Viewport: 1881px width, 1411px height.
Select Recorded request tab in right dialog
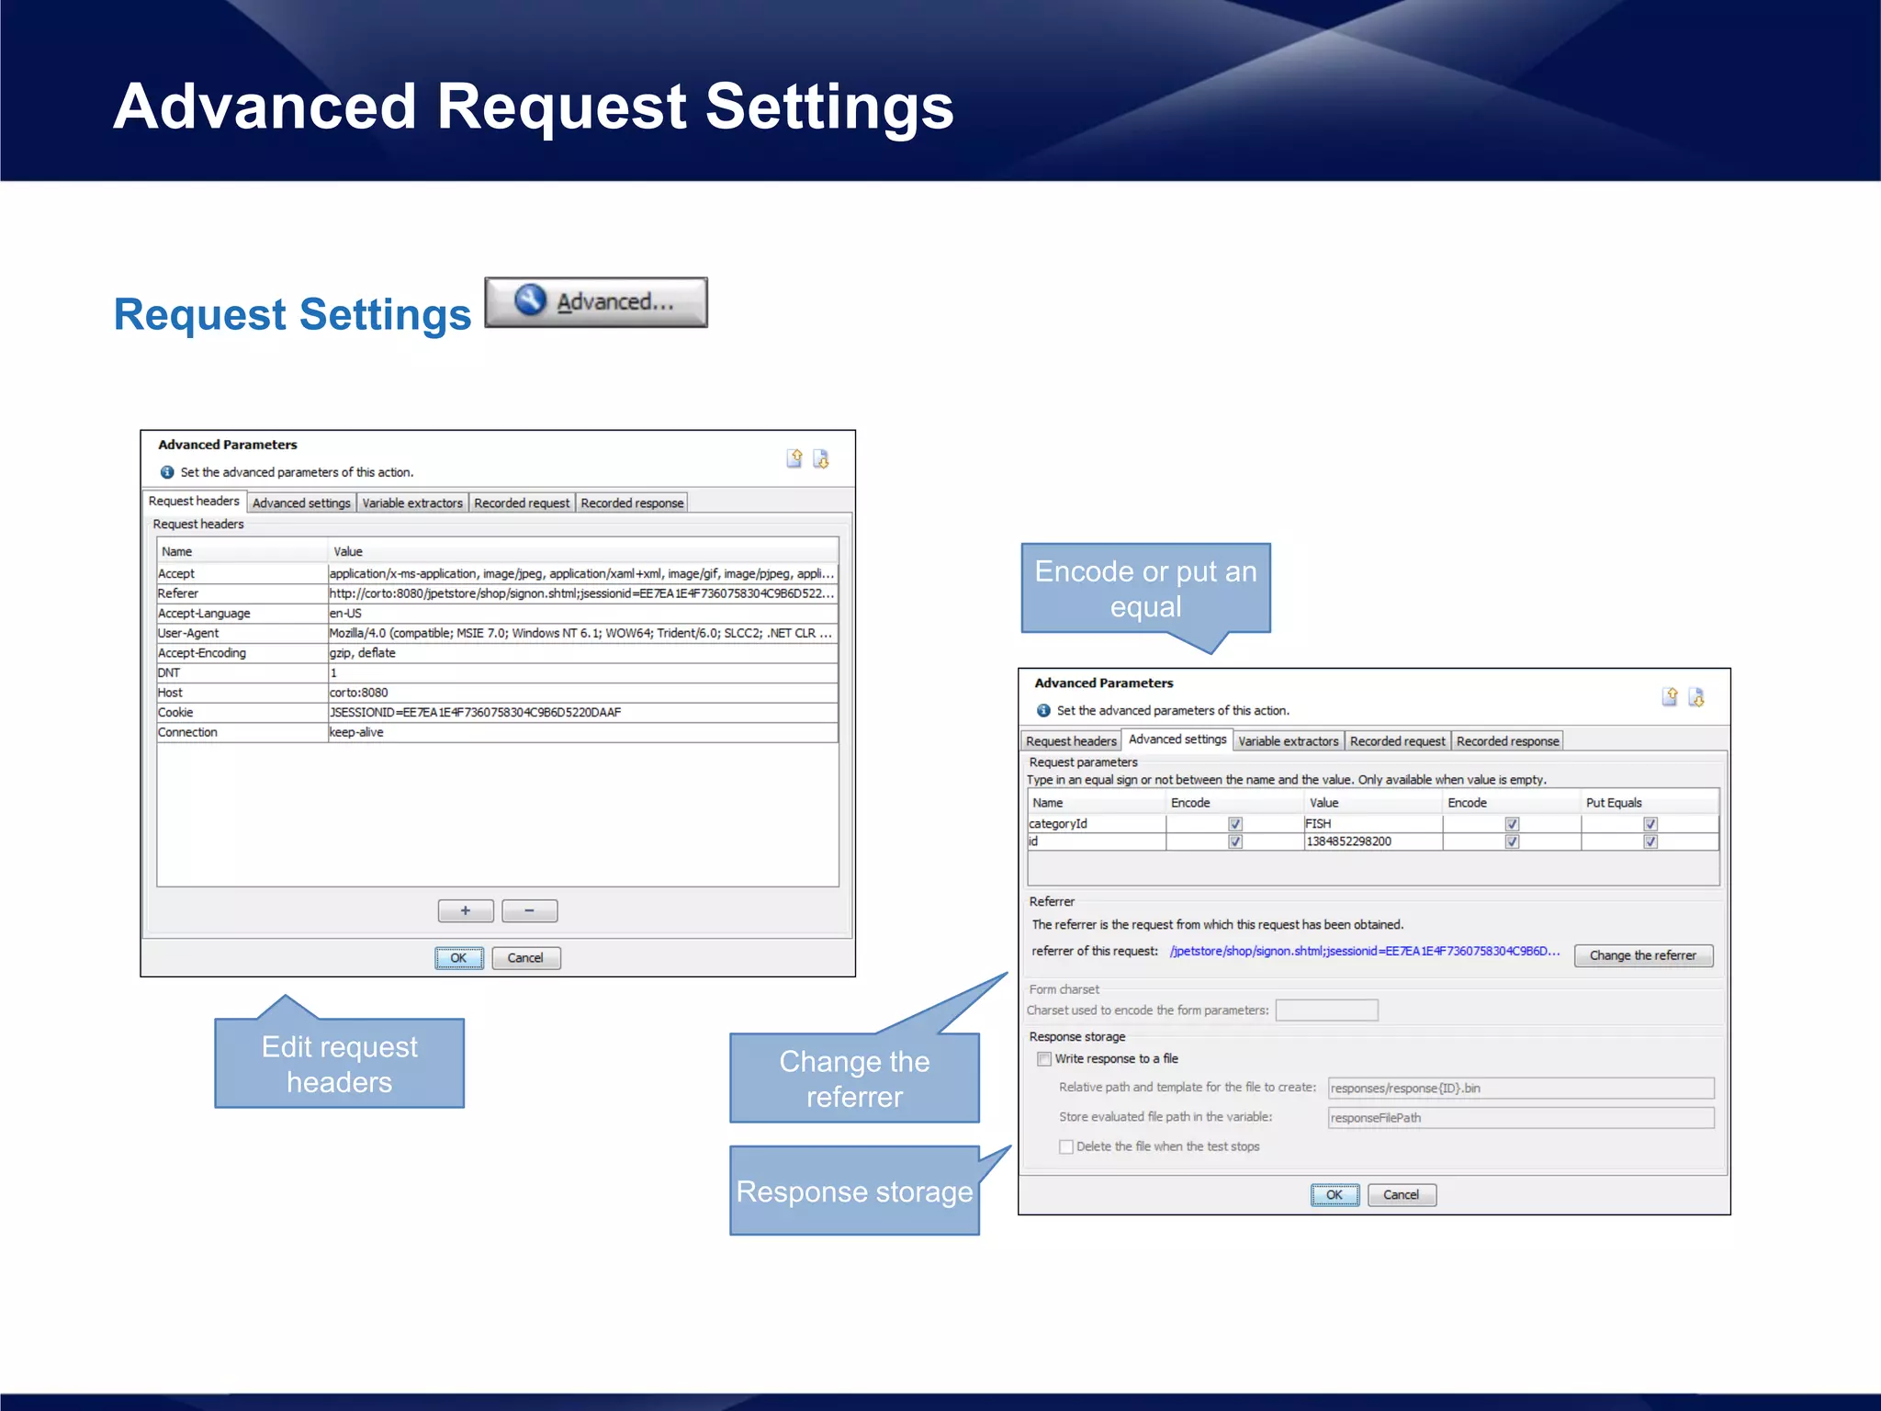click(1397, 740)
